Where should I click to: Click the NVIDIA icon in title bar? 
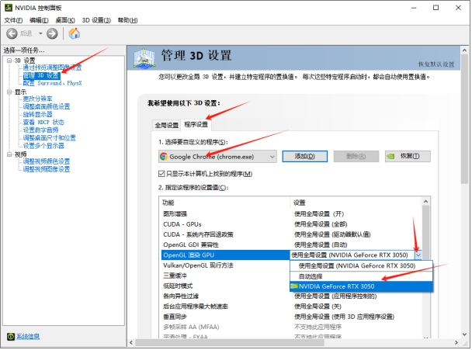[8, 8]
